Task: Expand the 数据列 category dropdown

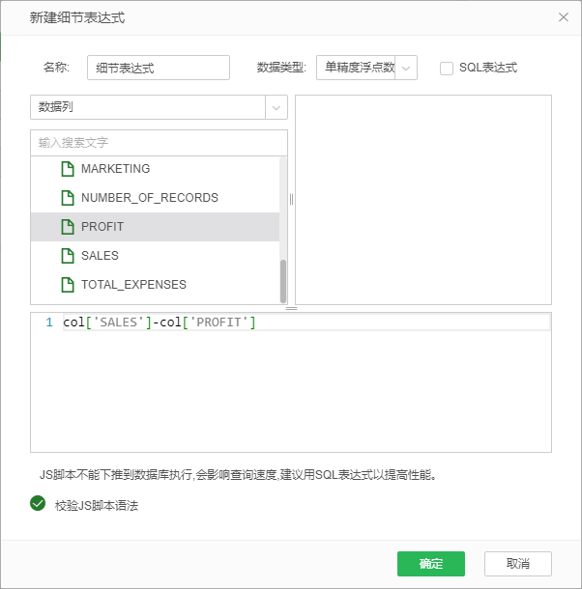Action: (x=276, y=107)
